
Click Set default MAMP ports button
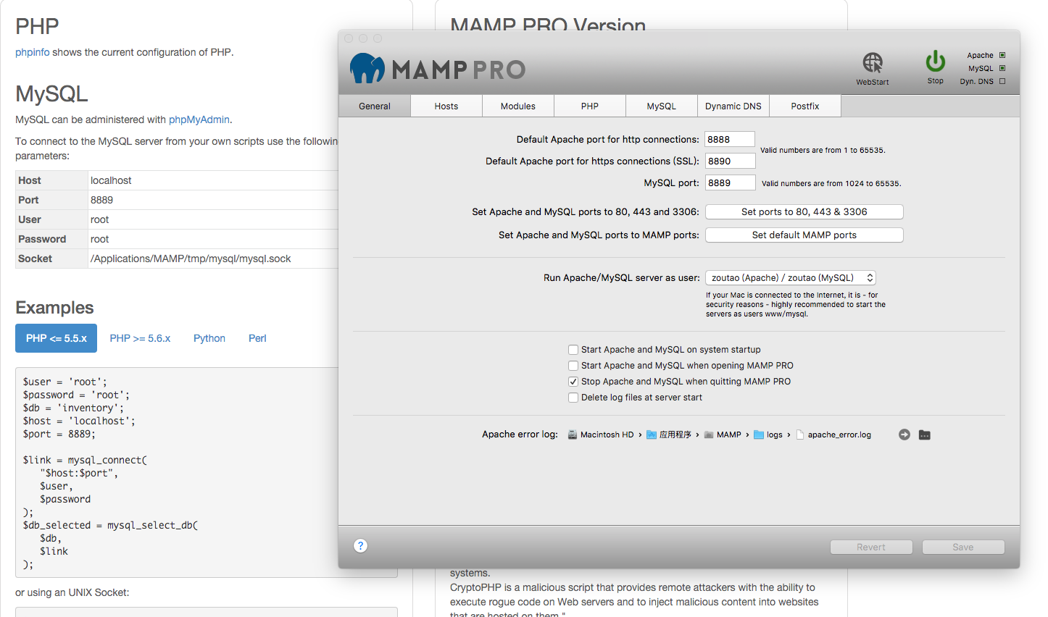click(804, 235)
